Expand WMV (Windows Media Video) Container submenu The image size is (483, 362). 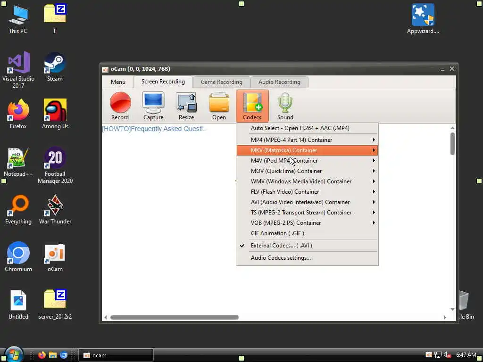307,181
